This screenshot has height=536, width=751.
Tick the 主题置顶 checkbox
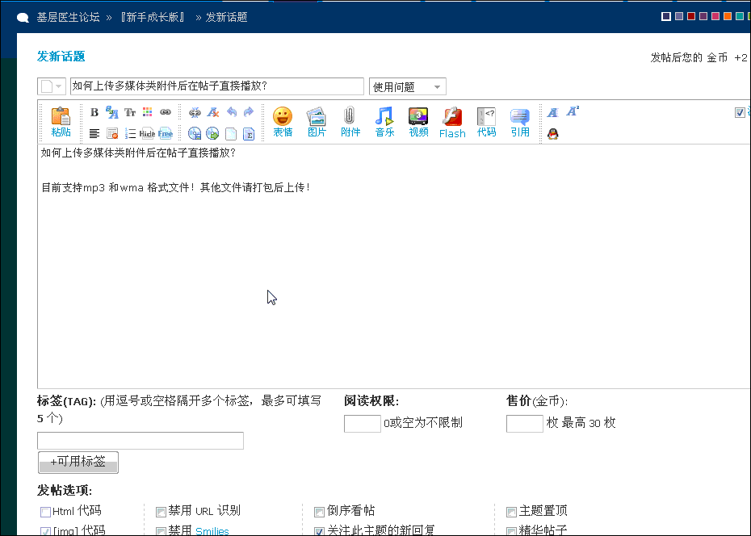point(511,512)
